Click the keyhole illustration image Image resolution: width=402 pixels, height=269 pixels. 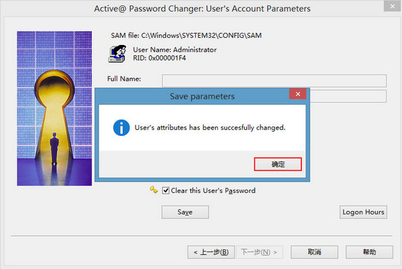[x=55, y=108]
